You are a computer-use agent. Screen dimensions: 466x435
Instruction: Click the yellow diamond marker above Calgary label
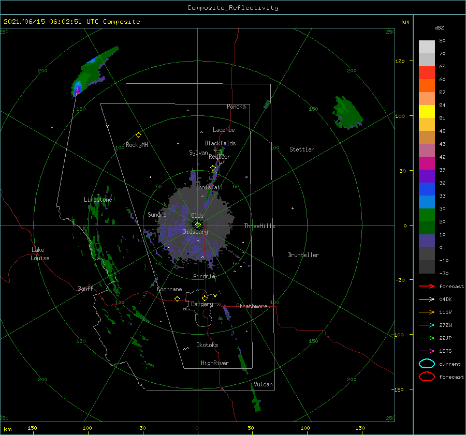[x=205, y=298]
